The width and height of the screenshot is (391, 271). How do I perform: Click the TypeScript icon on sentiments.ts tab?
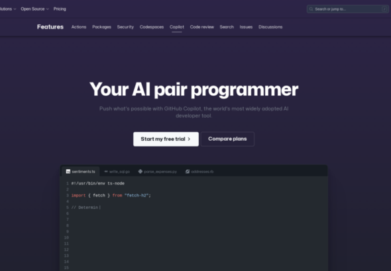point(68,172)
